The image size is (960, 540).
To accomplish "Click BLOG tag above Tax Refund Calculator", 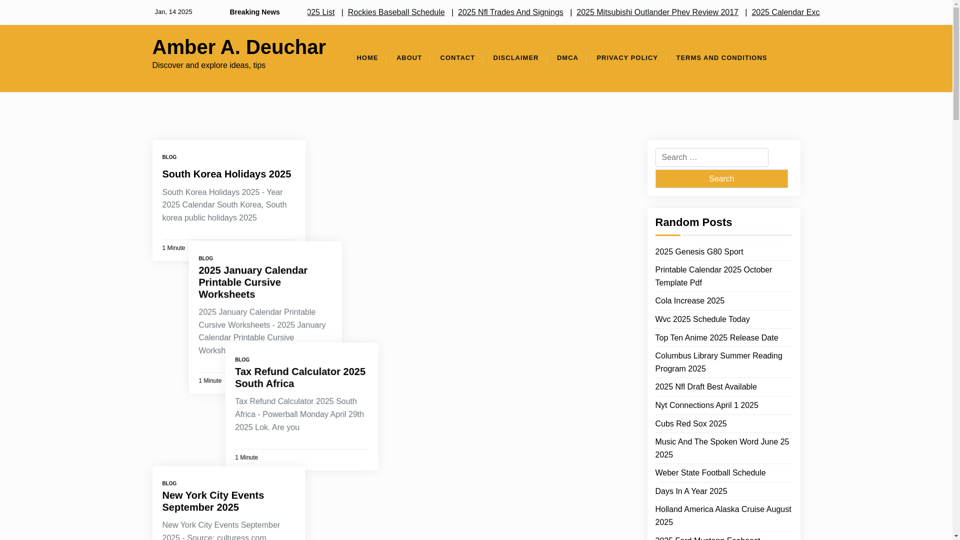I will click(242, 360).
